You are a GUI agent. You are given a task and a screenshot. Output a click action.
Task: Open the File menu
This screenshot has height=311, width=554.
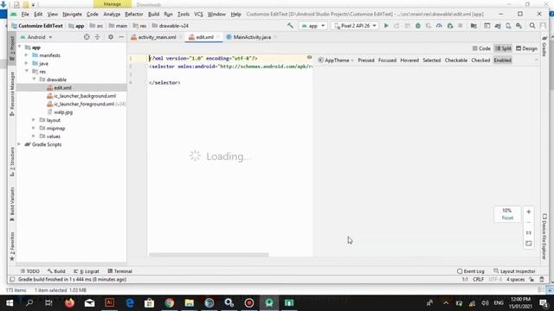tap(25, 15)
